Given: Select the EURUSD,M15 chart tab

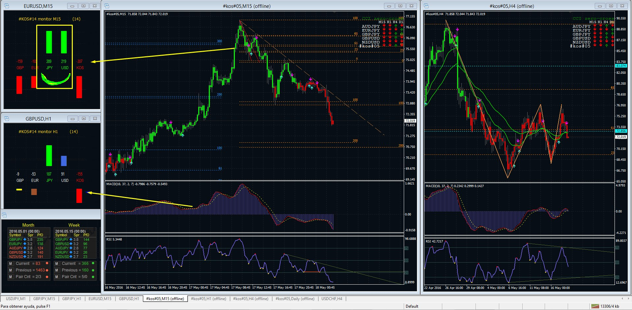Looking at the screenshot, I should [x=100, y=299].
